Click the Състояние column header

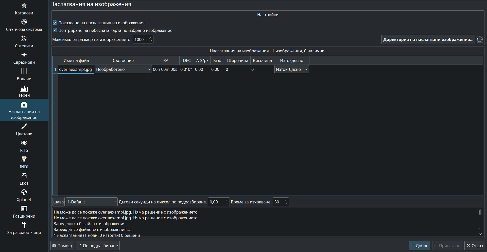(x=123, y=60)
